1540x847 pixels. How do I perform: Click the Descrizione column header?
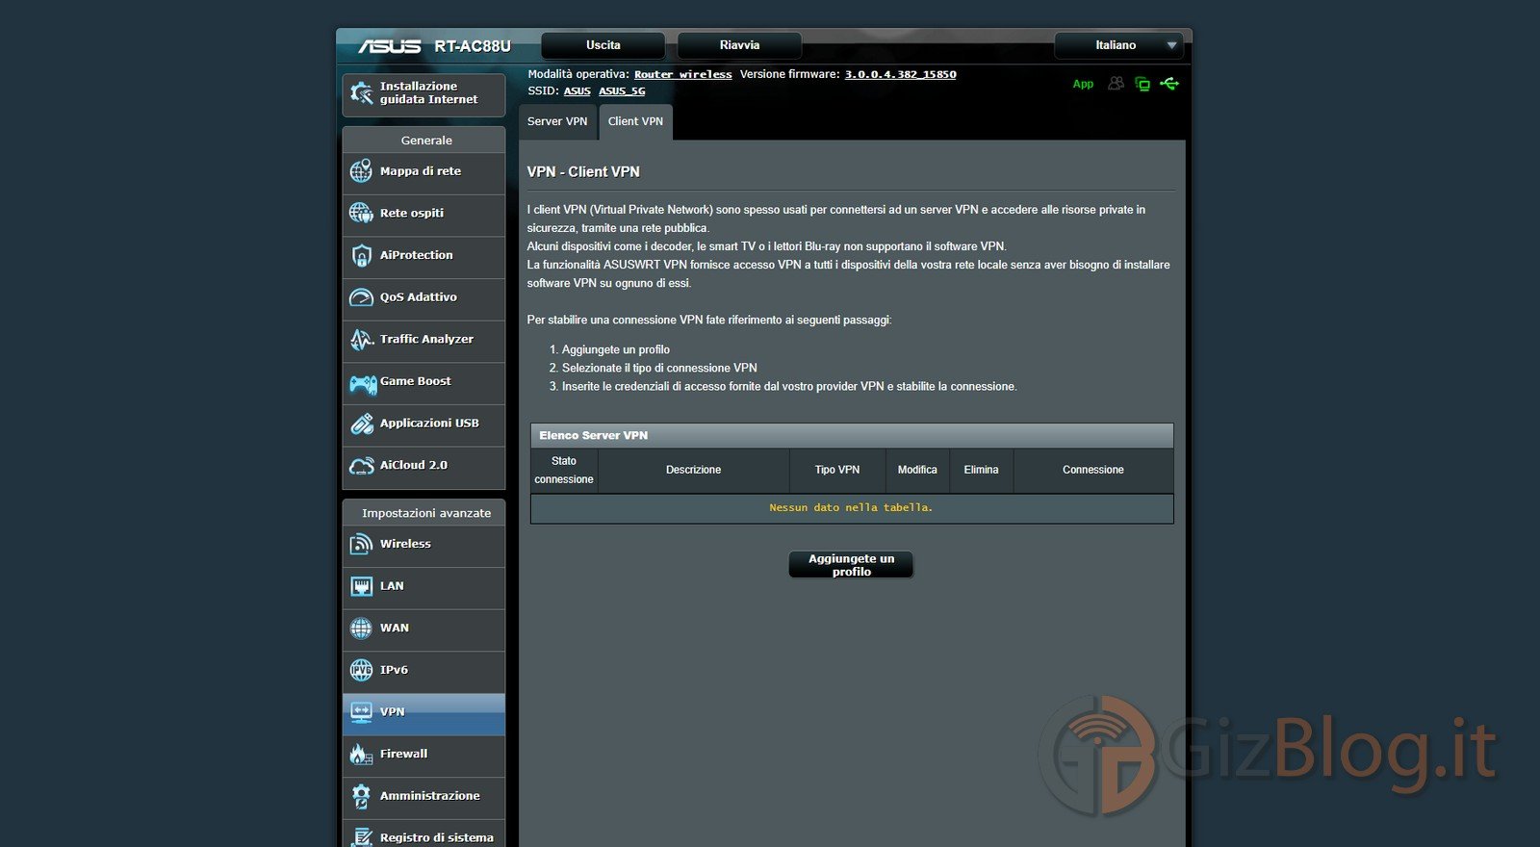coord(693,471)
